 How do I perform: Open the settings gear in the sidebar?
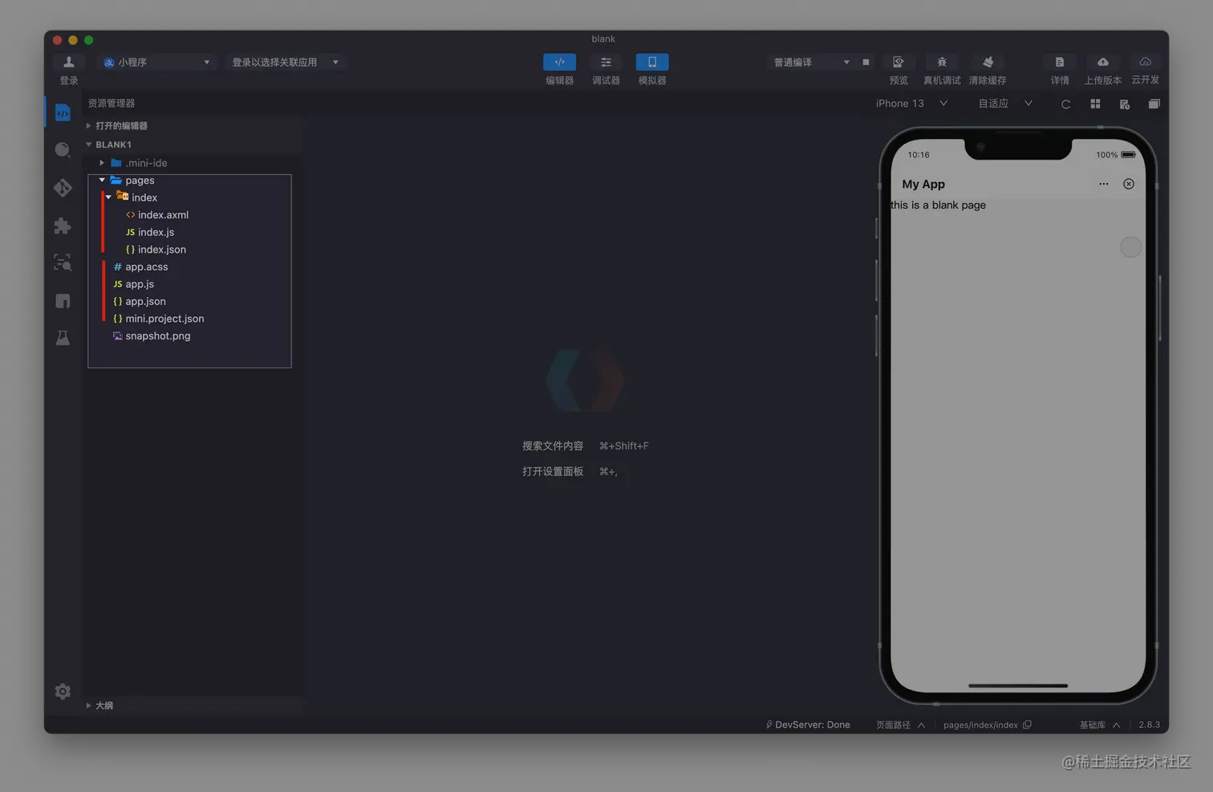pos(63,692)
